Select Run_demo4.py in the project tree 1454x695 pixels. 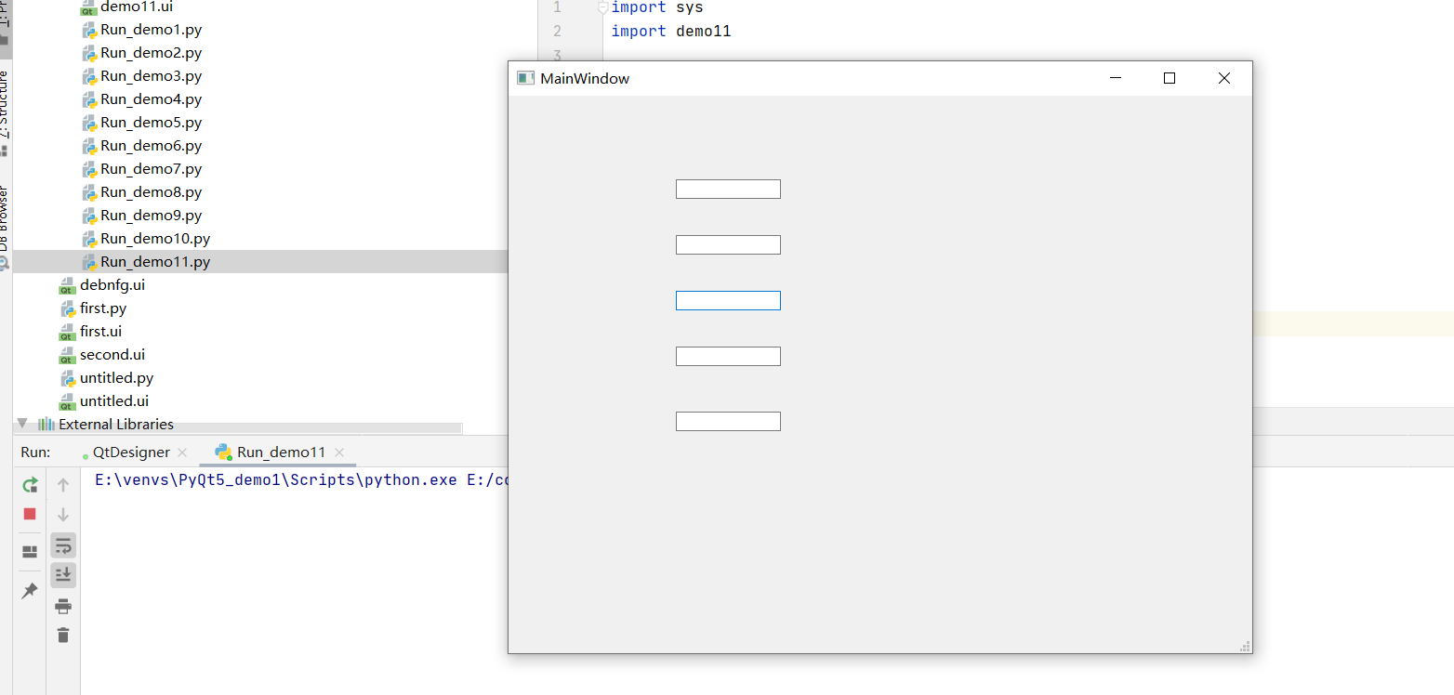pyautogui.click(x=151, y=99)
